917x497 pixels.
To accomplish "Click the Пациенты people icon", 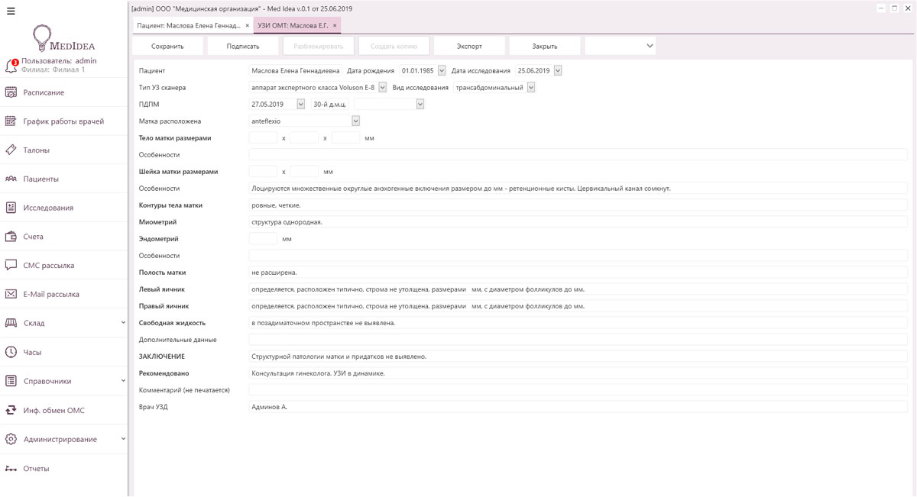I will (x=11, y=179).
